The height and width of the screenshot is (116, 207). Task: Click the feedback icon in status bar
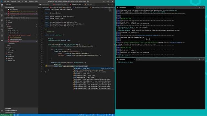(x=110, y=115)
